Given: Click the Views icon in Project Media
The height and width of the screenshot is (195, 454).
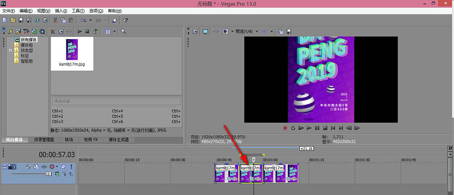Looking at the screenshot, I should 108,32.
